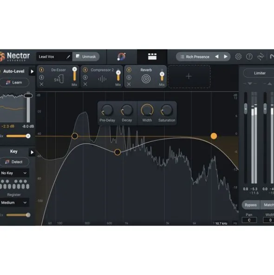Viewport: 274px width, 275px height.
Task: Remove the De-Esser module
Action: coord(41,84)
